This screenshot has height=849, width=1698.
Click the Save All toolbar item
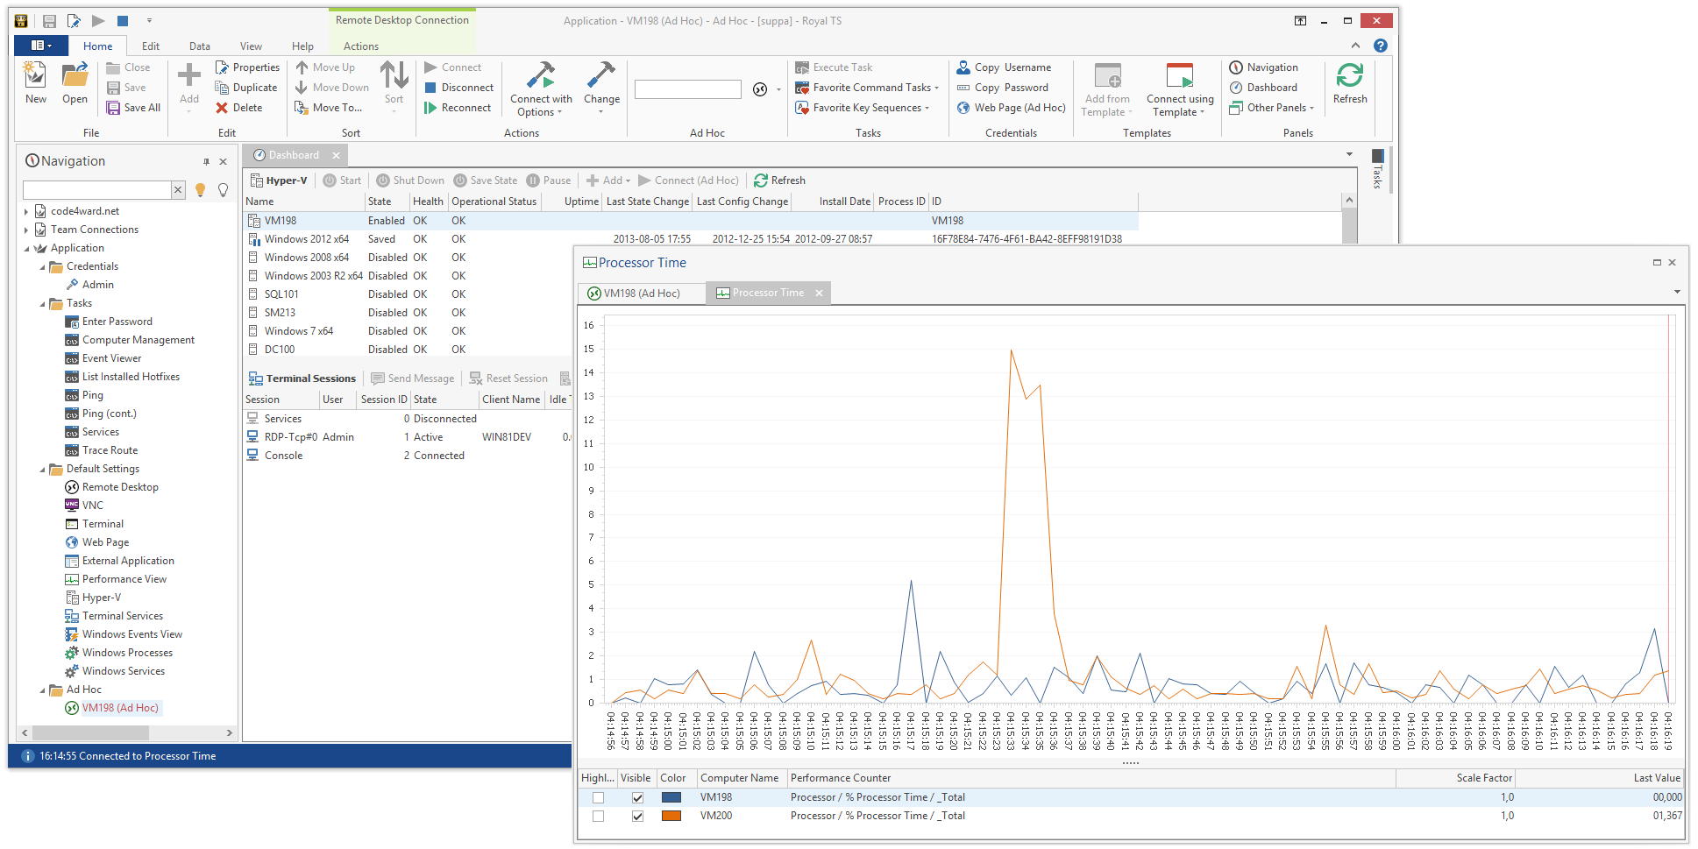(x=133, y=108)
